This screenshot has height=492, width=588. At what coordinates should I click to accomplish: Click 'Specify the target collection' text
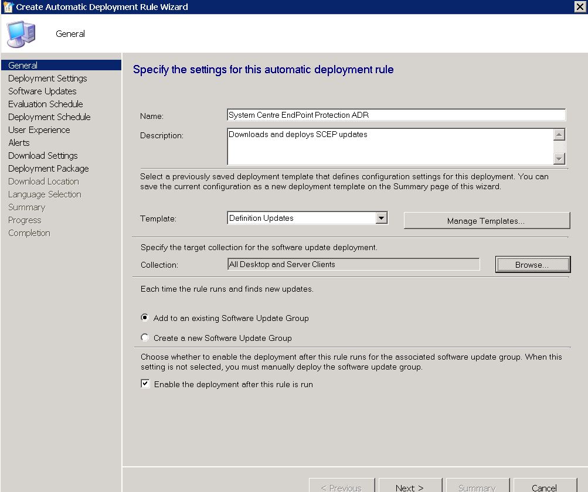click(x=259, y=247)
